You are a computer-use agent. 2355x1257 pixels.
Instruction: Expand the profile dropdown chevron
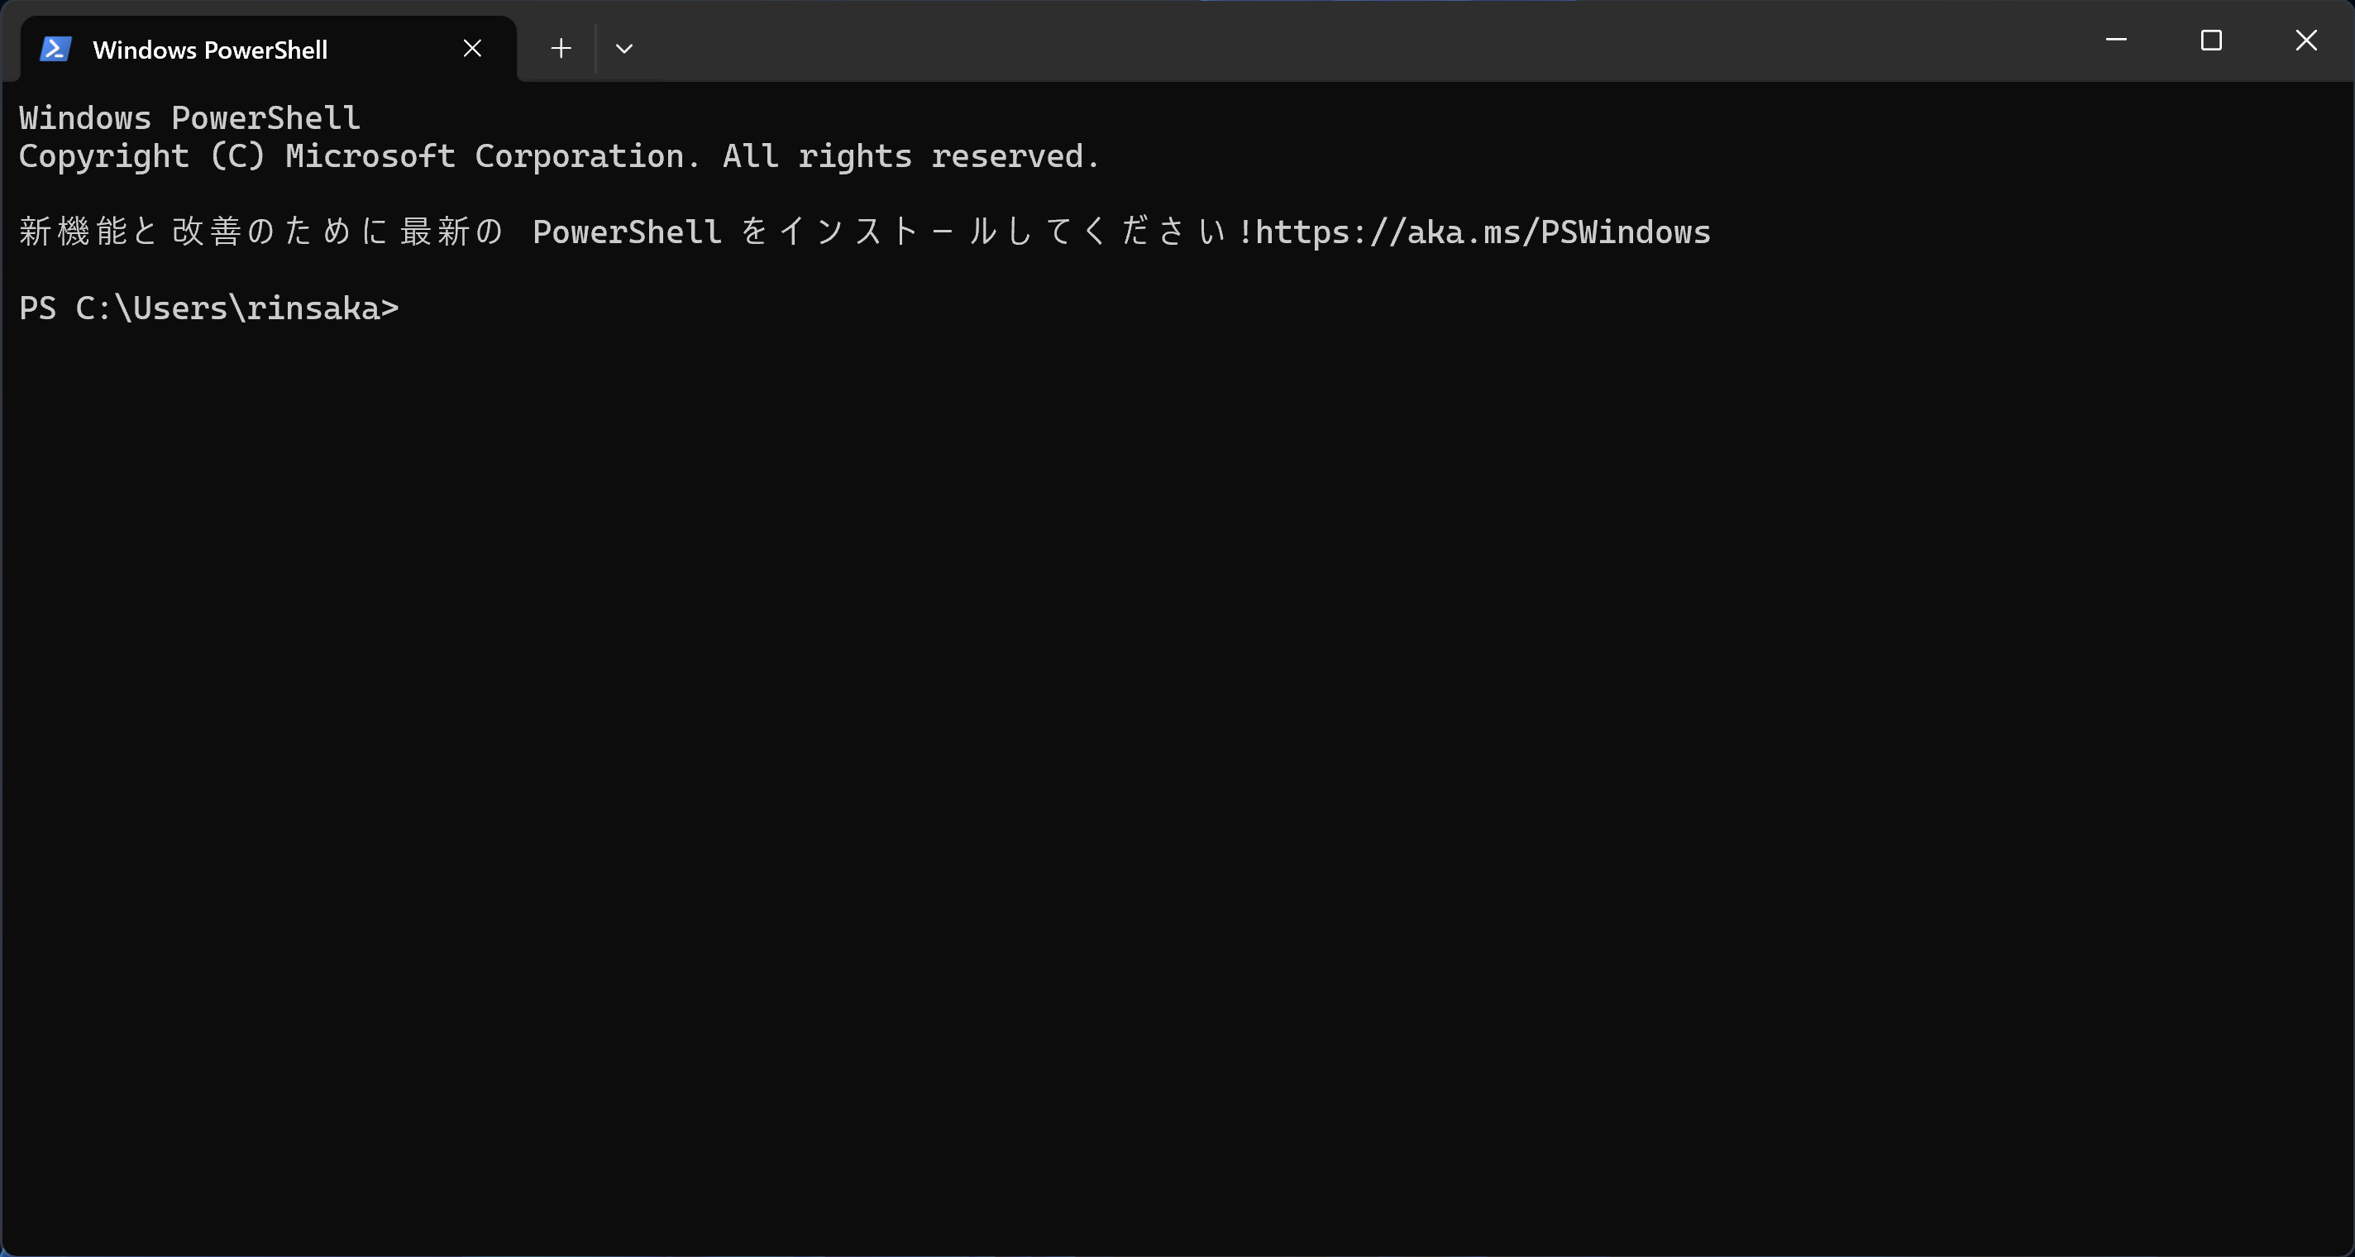point(624,49)
